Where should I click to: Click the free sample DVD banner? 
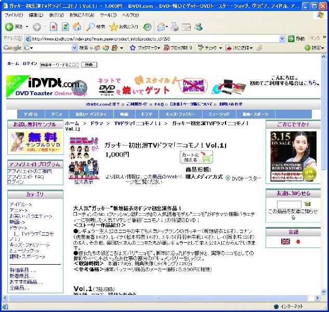pos(36,142)
